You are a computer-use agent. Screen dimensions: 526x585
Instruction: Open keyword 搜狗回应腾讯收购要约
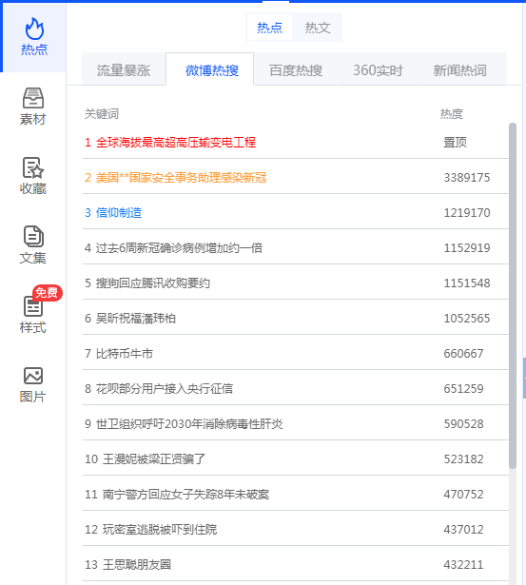tap(152, 283)
